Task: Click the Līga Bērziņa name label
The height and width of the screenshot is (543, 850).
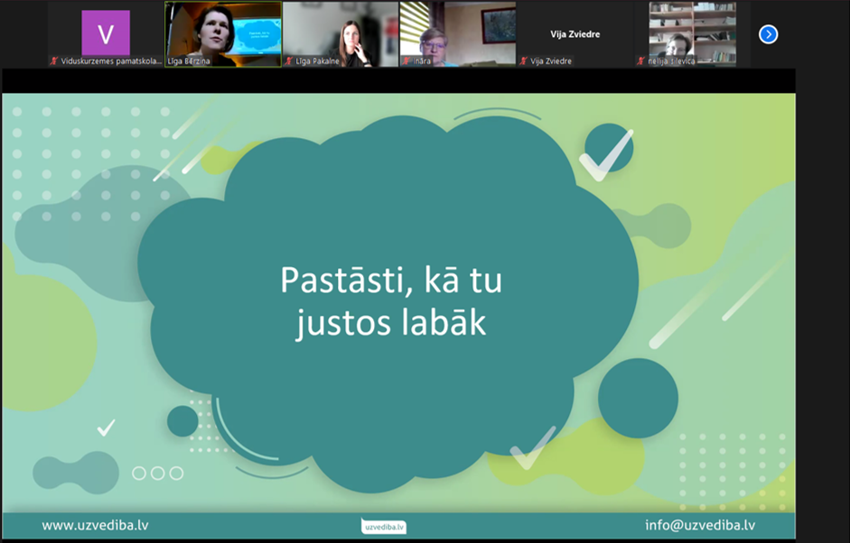Action: point(189,61)
